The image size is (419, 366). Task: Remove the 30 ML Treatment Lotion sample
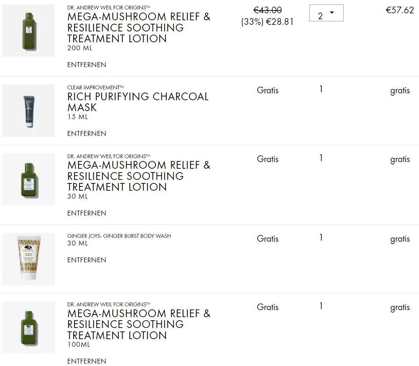pyautogui.click(x=86, y=213)
